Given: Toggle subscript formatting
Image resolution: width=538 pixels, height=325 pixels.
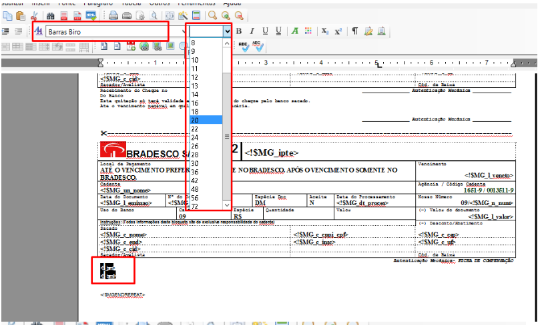Looking at the screenshot, I should click(x=325, y=31).
